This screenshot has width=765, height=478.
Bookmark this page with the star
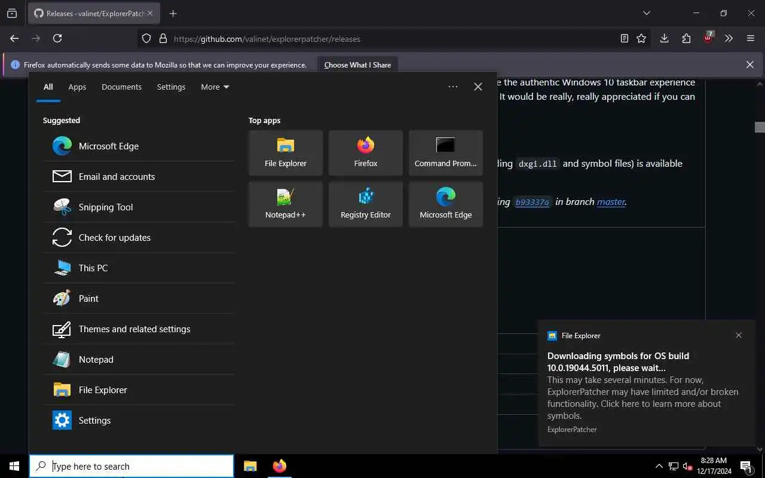[641, 38]
